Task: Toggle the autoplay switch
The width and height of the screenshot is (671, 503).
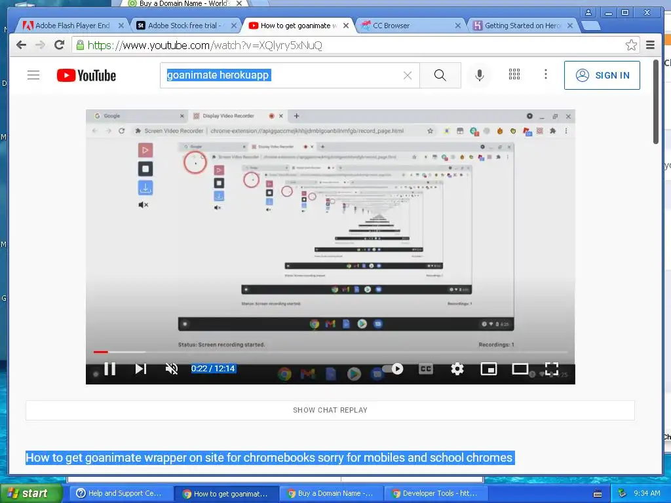Action: point(393,369)
